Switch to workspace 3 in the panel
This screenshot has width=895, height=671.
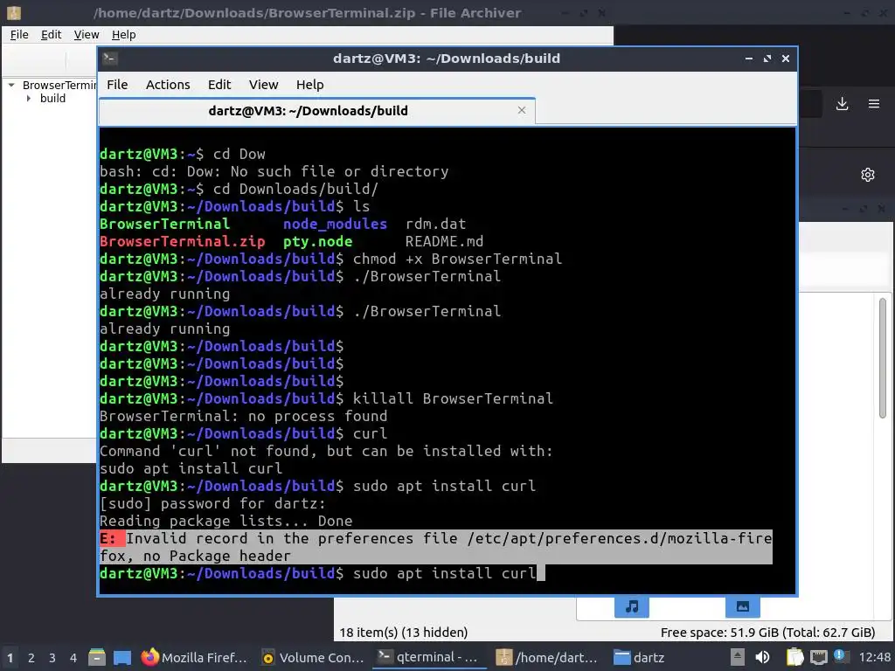coord(52,658)
